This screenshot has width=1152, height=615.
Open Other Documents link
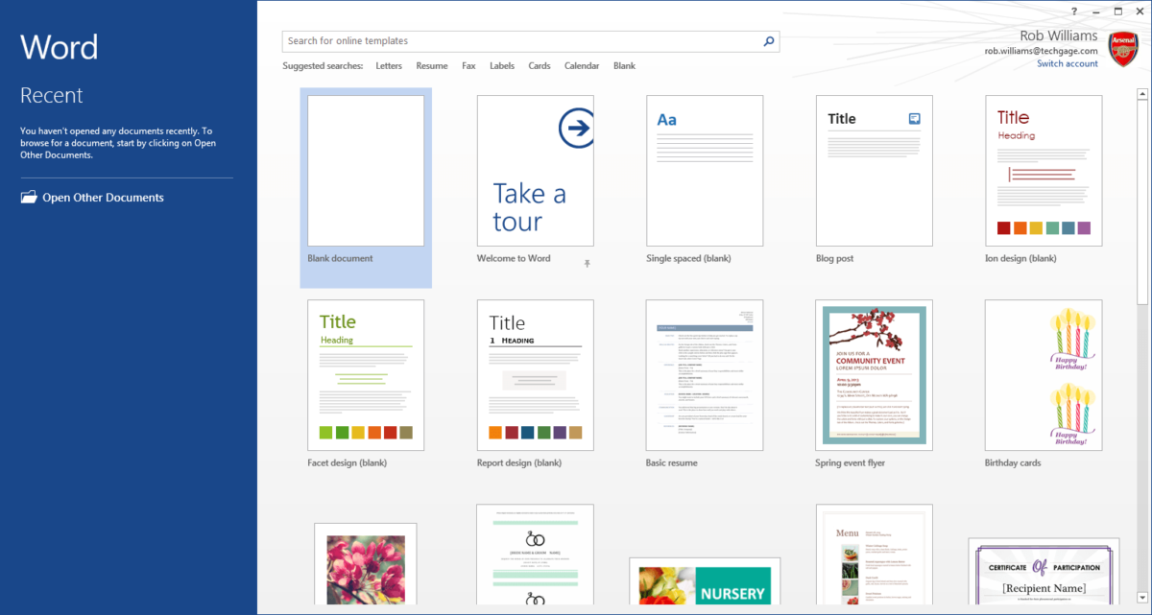104,198
